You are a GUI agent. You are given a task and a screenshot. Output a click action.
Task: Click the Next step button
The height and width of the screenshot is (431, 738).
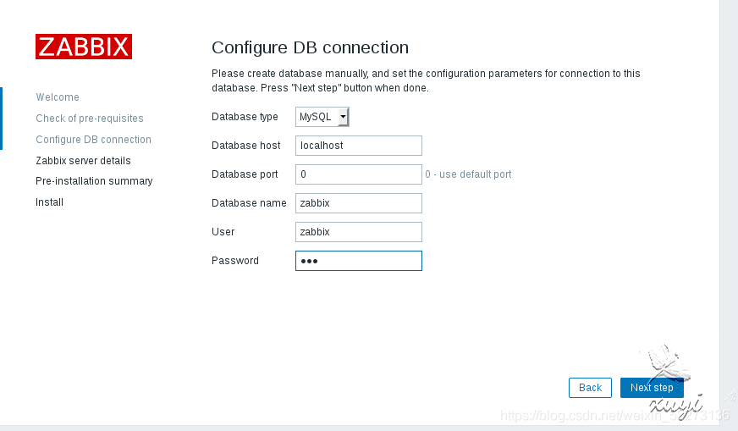point(652,388)
